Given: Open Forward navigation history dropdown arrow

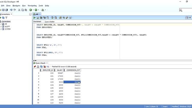Looking at the screenshot, I should coord(38,10).
